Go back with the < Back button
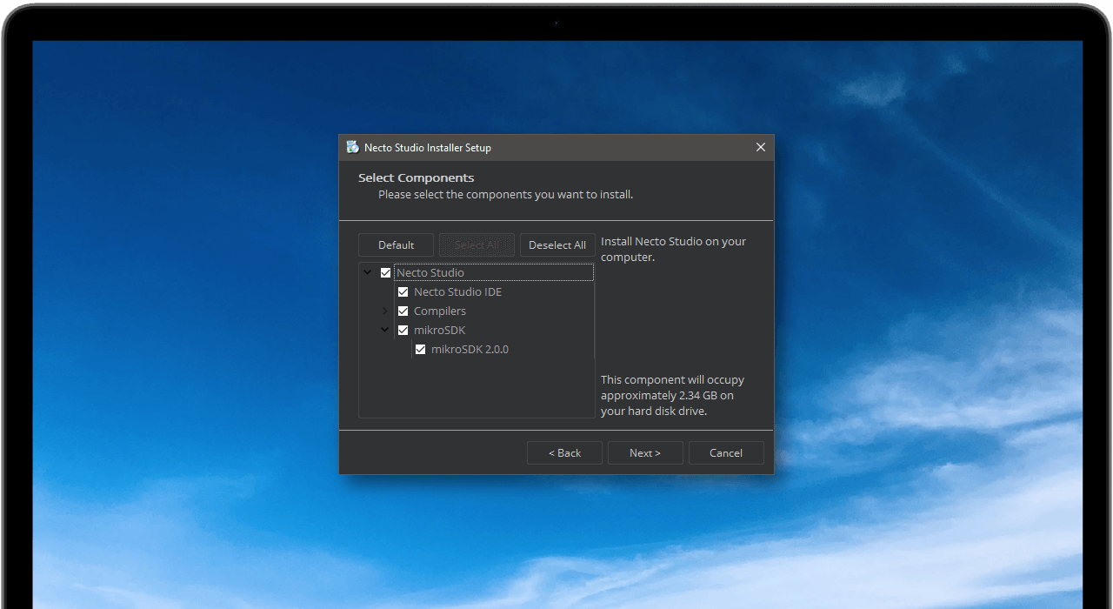Viewport: 1113px width, 609px height. coord(564,452)
